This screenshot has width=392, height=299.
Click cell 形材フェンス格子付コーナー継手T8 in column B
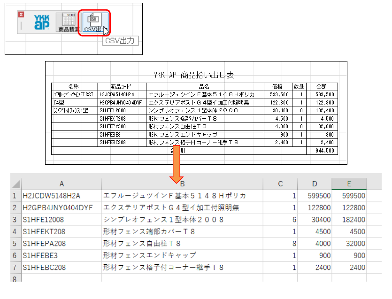tap(182, 268)
